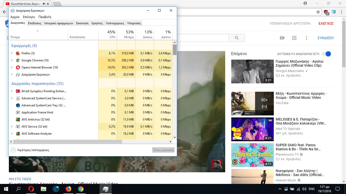Click the scroll-down arrow in the process list
Viewport: 346px width, 194px height.
175,137
